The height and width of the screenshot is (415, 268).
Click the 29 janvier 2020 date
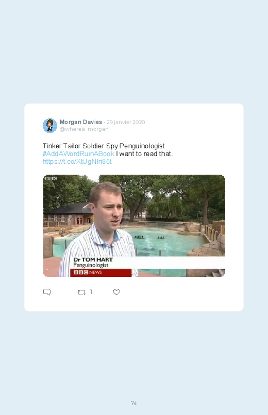click(126, 122)
